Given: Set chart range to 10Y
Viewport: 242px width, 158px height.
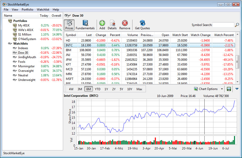Looking at the screenshot, I should click(130, 89).
